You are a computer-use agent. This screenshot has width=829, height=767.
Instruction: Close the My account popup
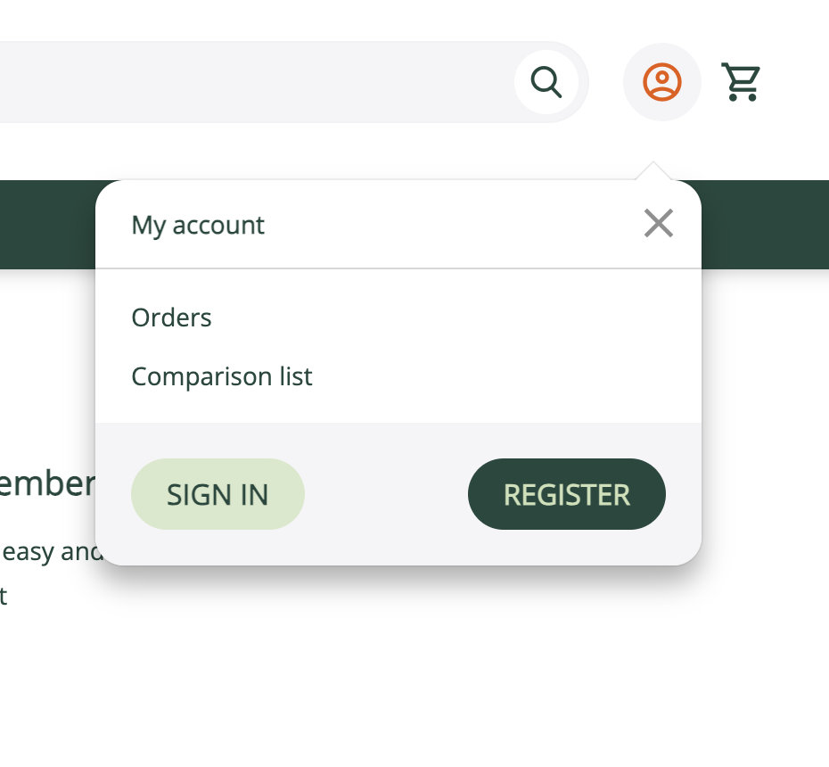pos(659,223)
